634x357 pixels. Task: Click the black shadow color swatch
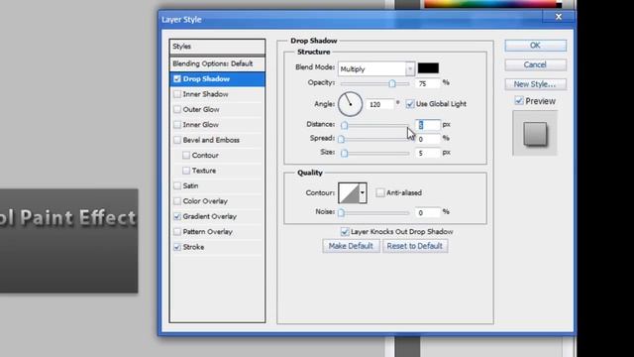[428, 68]
